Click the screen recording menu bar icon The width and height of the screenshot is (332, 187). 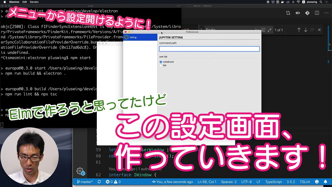point(268,2)
